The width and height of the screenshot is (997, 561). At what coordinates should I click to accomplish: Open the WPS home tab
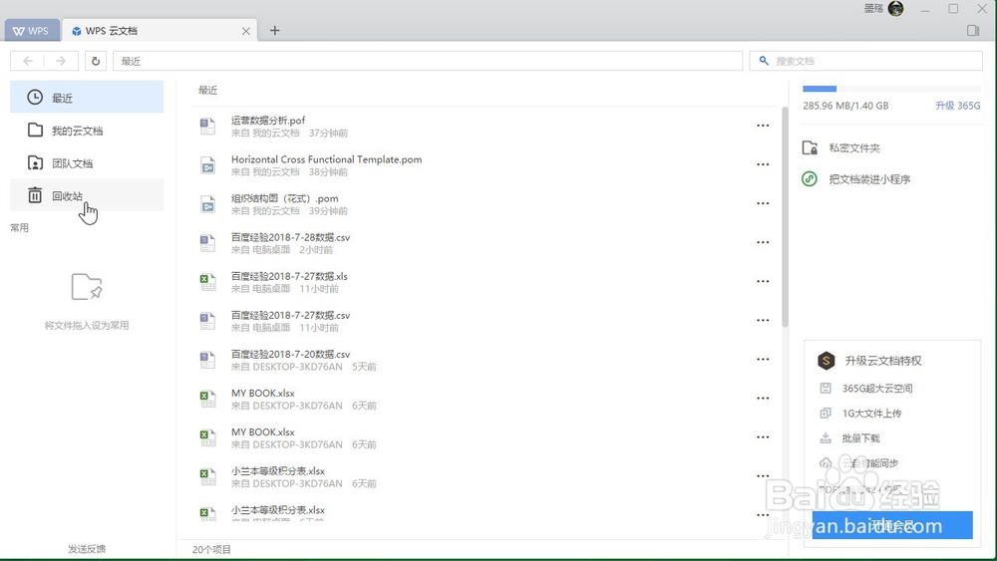pyautogui.click(x=31, y=31)
